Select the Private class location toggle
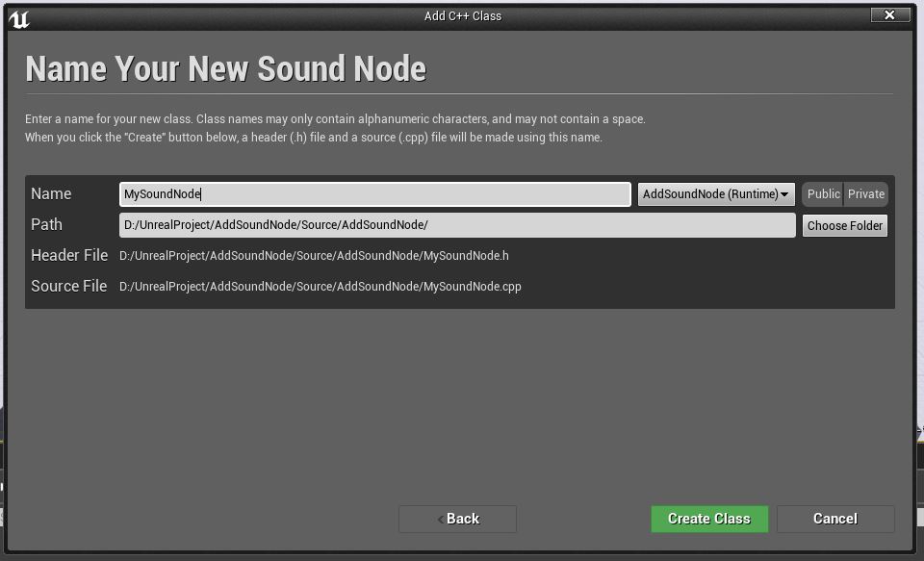The image size is (924, 561). [x=865, y=193]
